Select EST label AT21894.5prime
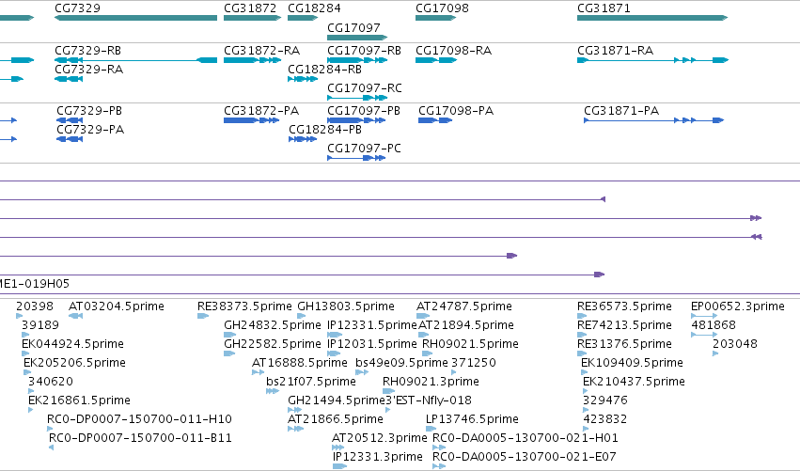This screenshot has width=800, height=471. pos(466,325)
